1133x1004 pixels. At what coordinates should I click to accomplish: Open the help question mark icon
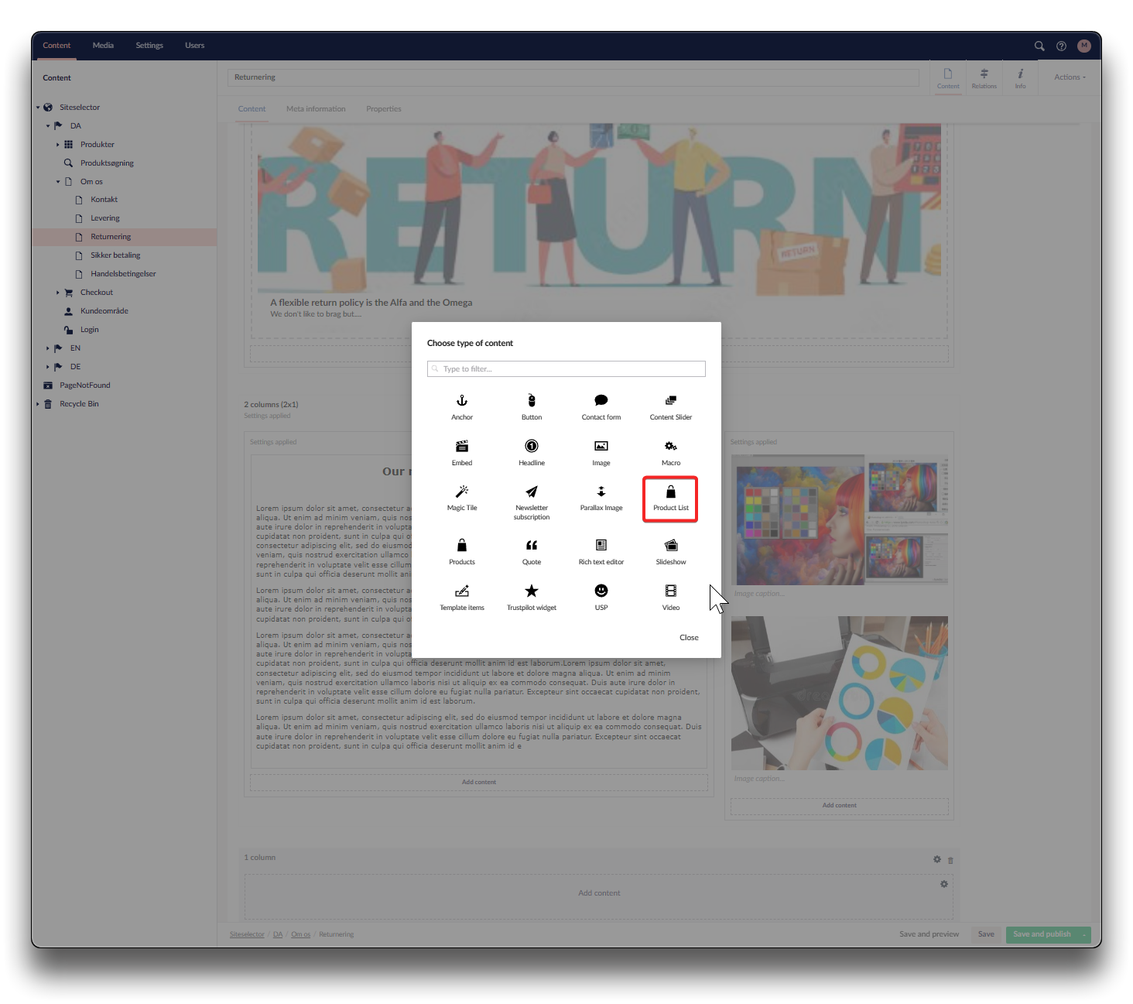point(1062,46)
